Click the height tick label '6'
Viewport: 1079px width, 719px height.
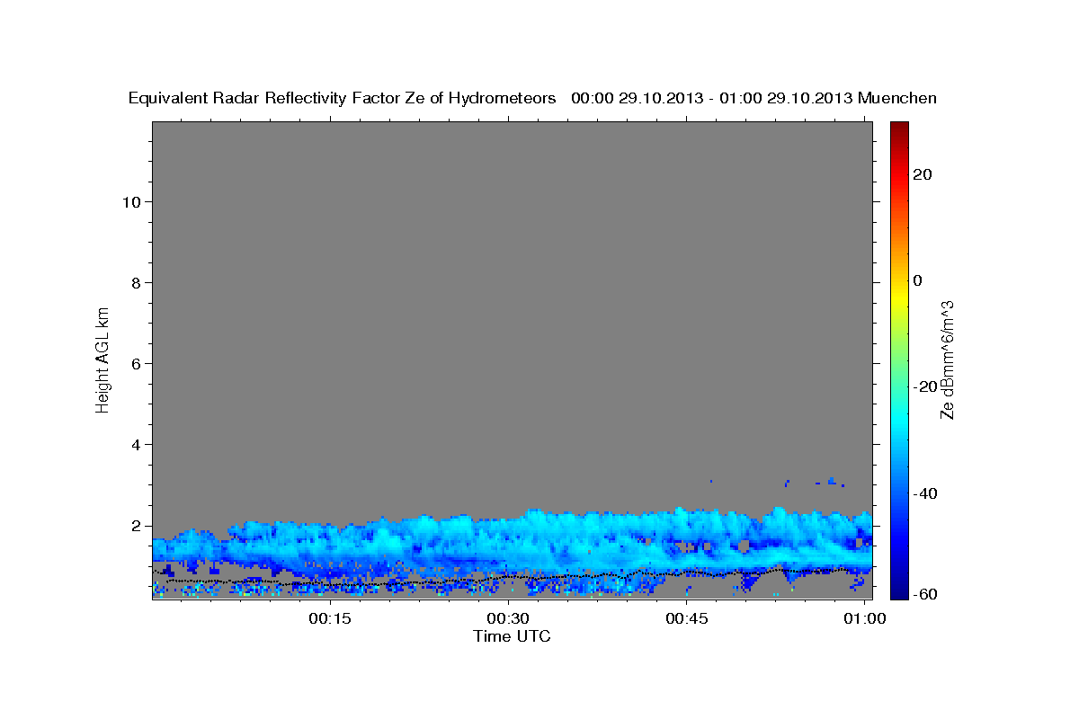coord(137,363)
